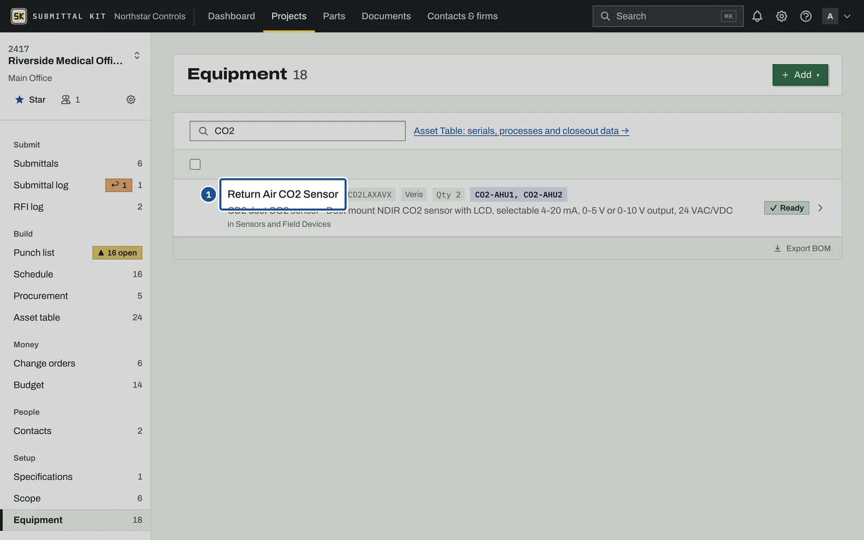Open the help question mark icon

[806, 16]
